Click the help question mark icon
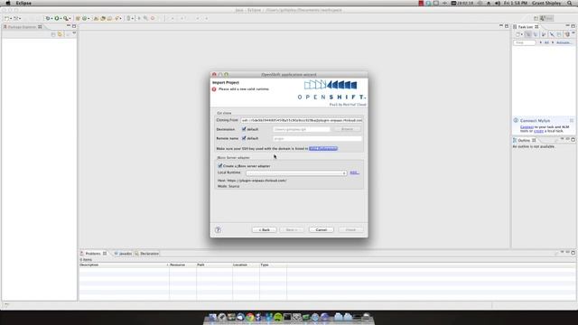This screenshot has width=578, height=325. (x=218, y=229)
